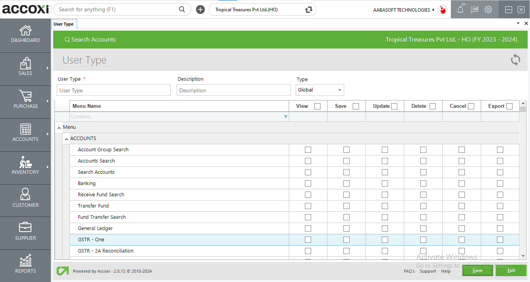Click the plus icon to create new entry
Viewport: 530px width, 282px height.
tap(200, 9)
